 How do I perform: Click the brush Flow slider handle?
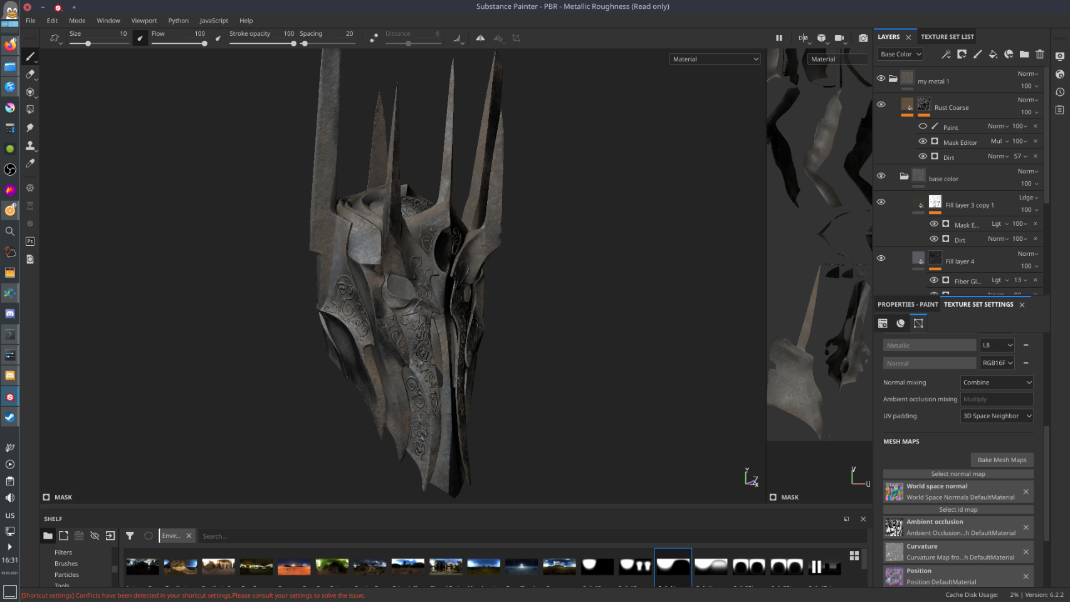(204, 44)
